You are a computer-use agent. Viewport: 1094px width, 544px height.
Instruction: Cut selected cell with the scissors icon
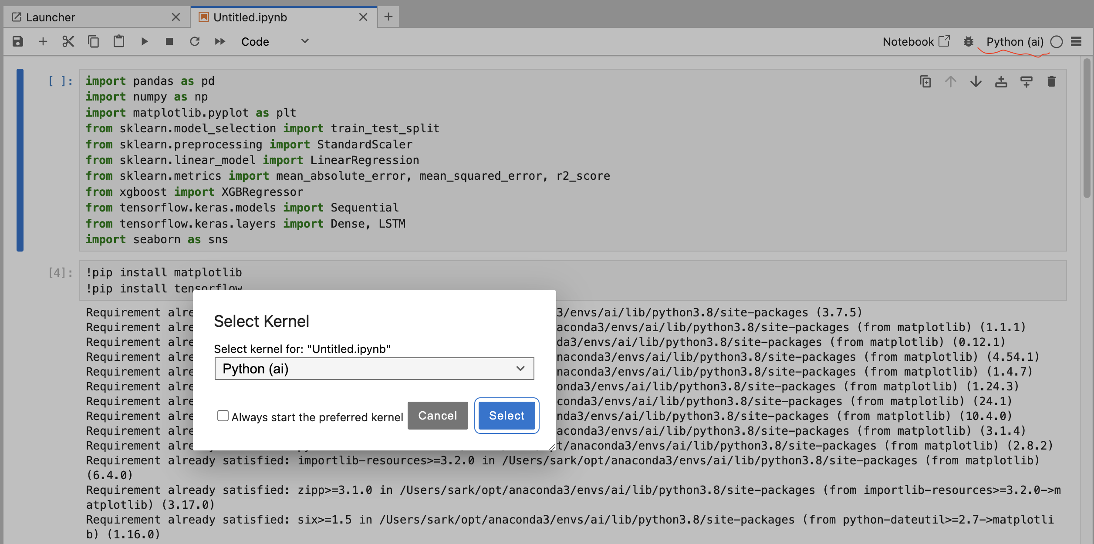[68, 41]
